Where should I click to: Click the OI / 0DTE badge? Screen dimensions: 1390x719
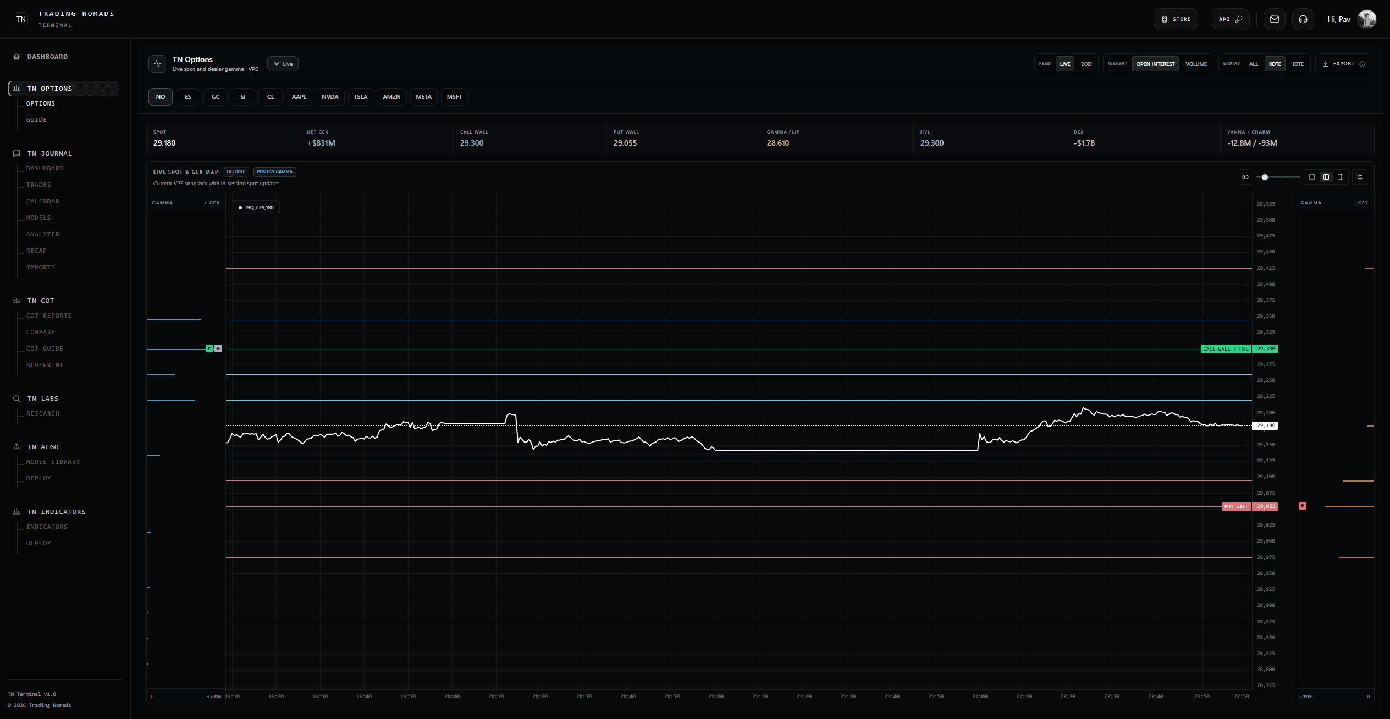(236, 172)
